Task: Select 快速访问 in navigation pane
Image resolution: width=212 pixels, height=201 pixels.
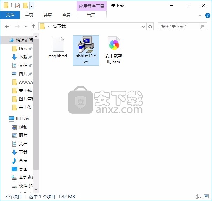Action: coord(17,40)
